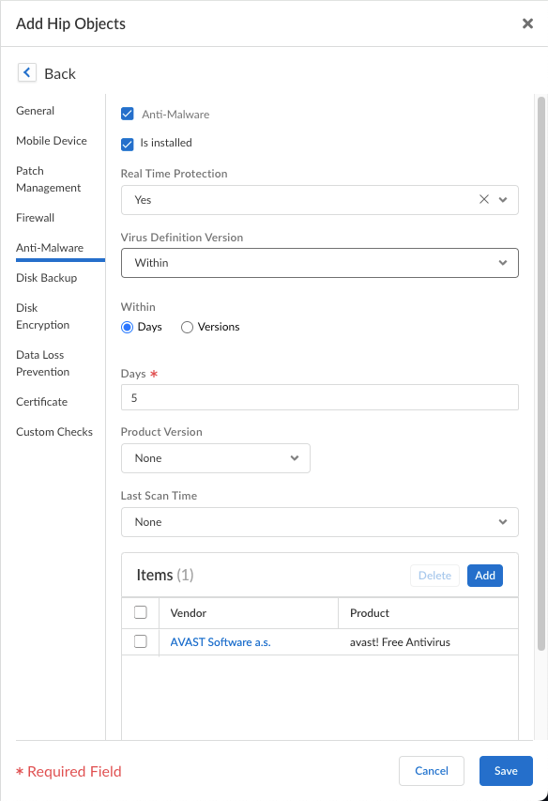Open the AVAST Software a.s. vendor link
The image size is (548, 801).
221,642
